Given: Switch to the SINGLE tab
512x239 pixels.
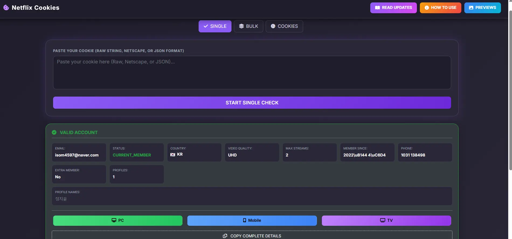Looking at the screenshot, I should tap(215, 26).
